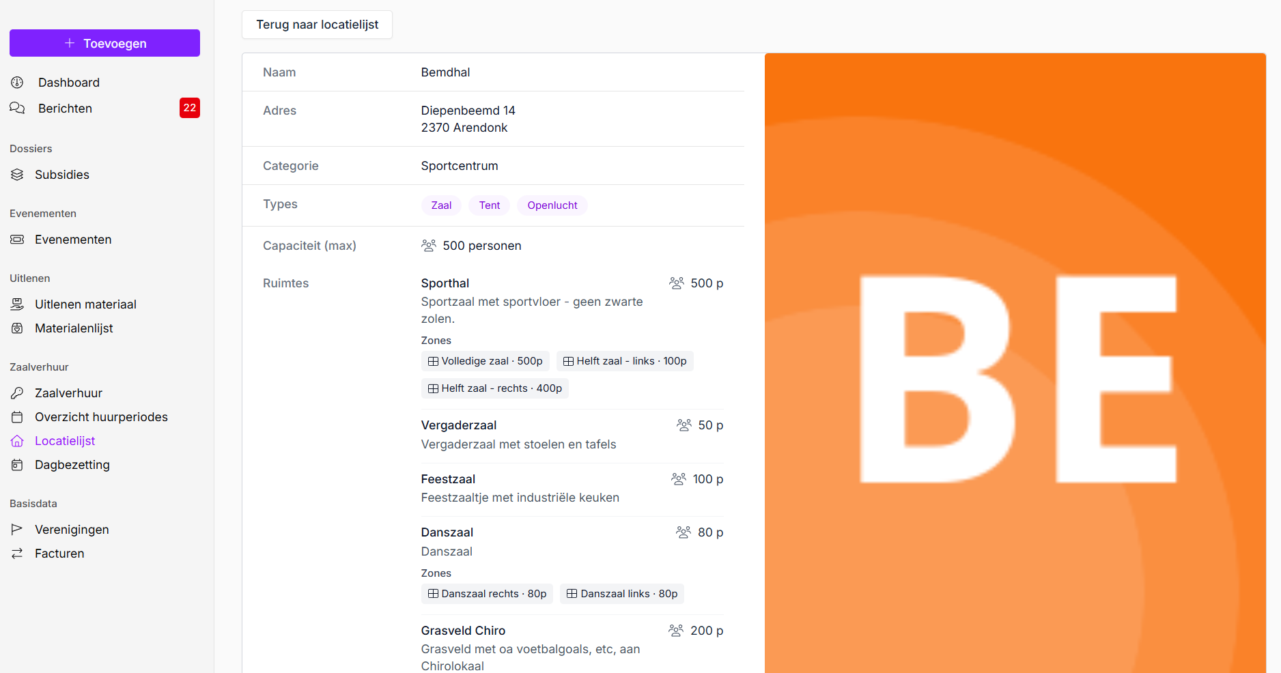Click the Volledige zaal 500p zone chip
This screenshot has height=673, width=1281.
click(x=485, y=361)
